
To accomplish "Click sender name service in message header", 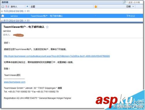I will (x=7, y=31).
